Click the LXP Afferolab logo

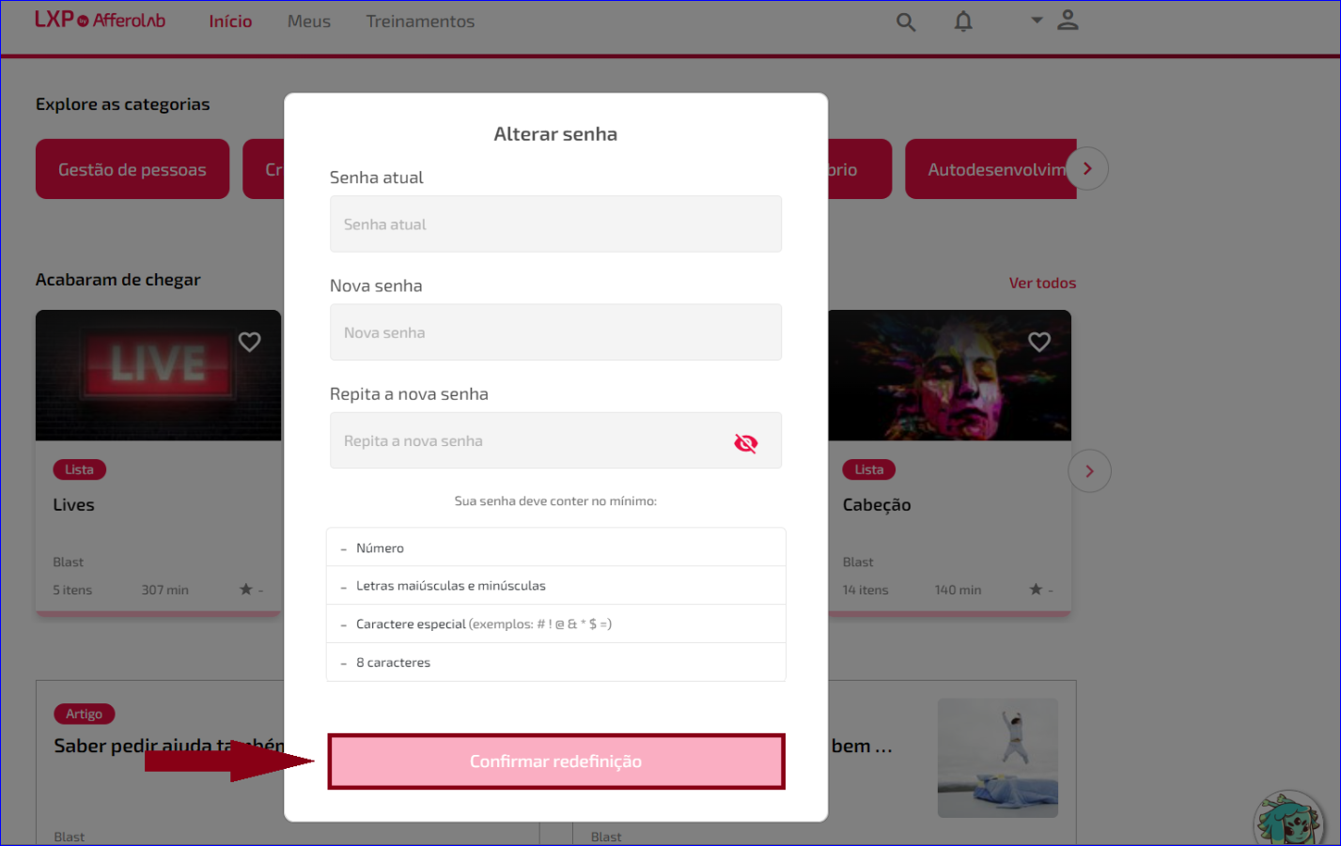(100, 20)
